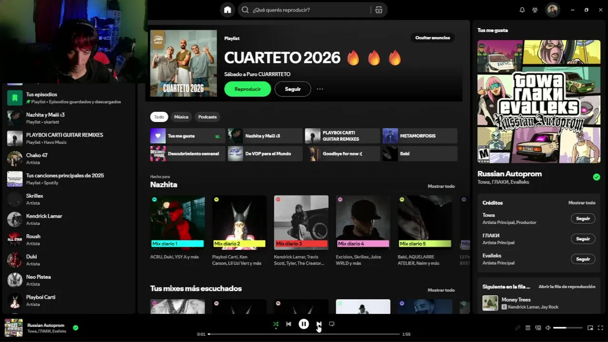This screenshot has height=342, width=608.
Task: Open the miniplayer icon
Action: [590, 328]
